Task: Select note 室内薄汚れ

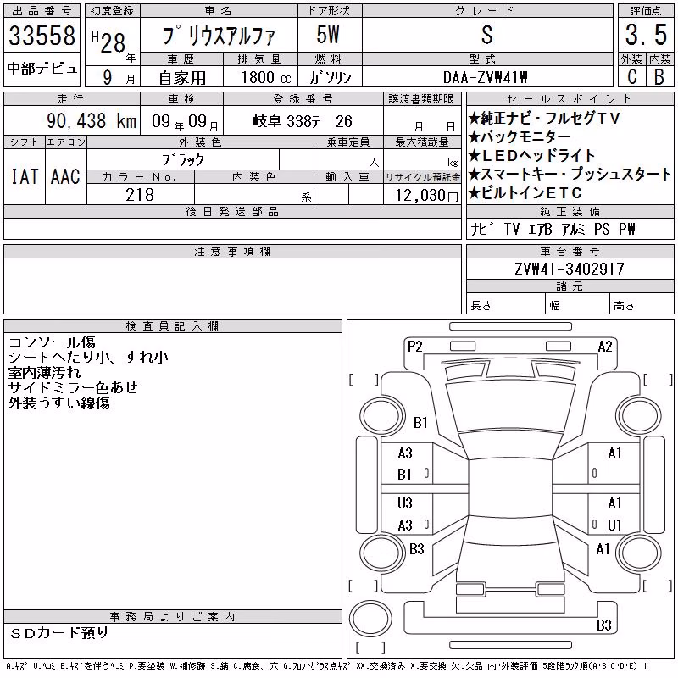Action: 44,373
